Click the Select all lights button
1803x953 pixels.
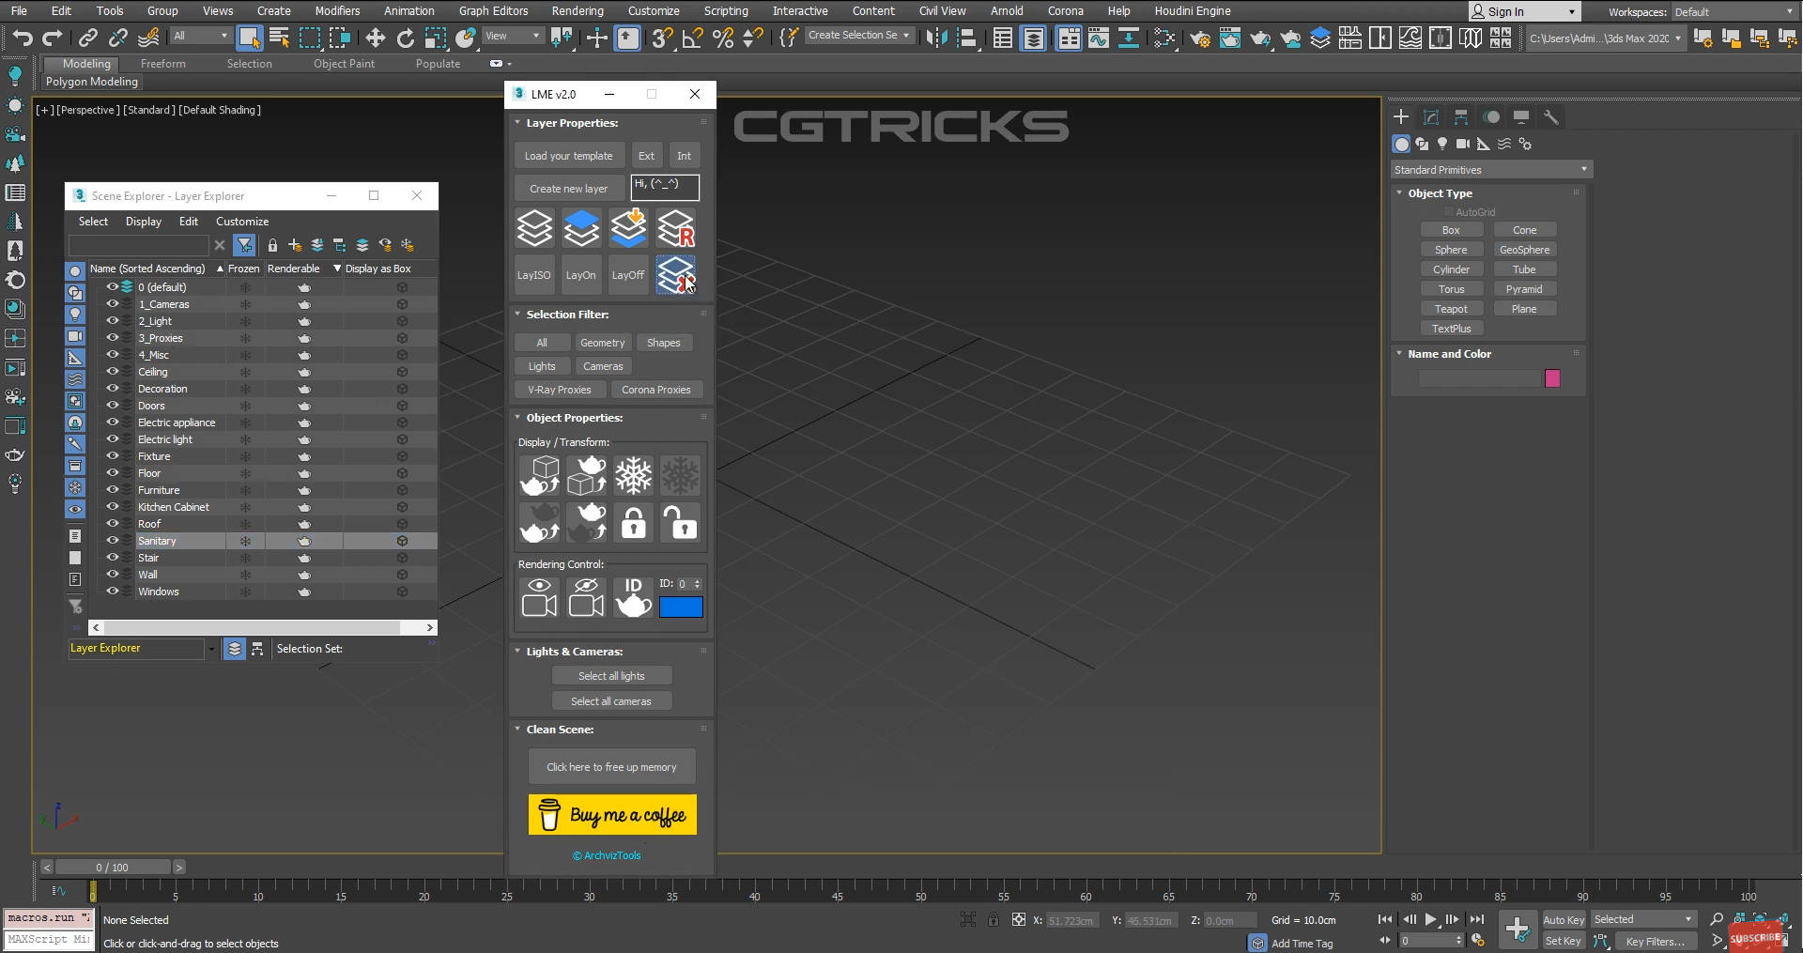pyautogui.click(x=611, y=675)
